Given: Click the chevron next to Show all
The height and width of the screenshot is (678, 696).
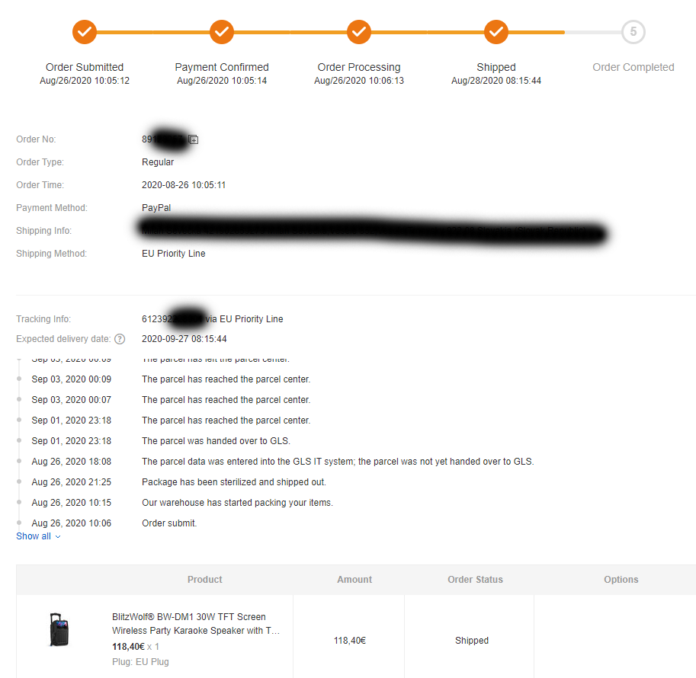Looking at the screenshot, I should (x=58, y=536).
